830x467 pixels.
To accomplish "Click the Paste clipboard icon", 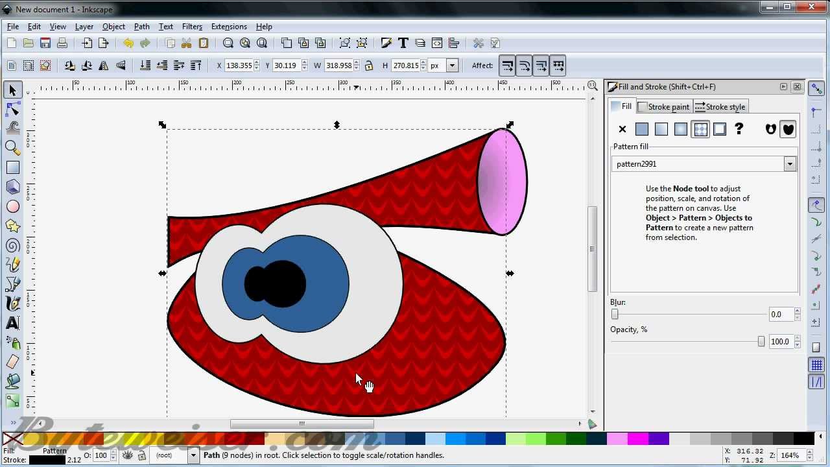I will click(204, 43).
